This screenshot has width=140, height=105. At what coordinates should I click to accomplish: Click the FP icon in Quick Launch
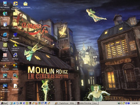(x=21, y=103)
